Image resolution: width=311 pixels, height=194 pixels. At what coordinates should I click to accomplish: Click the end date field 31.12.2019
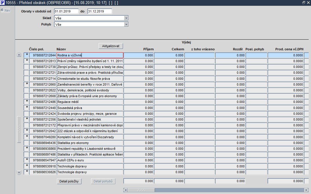pos(100,11)
